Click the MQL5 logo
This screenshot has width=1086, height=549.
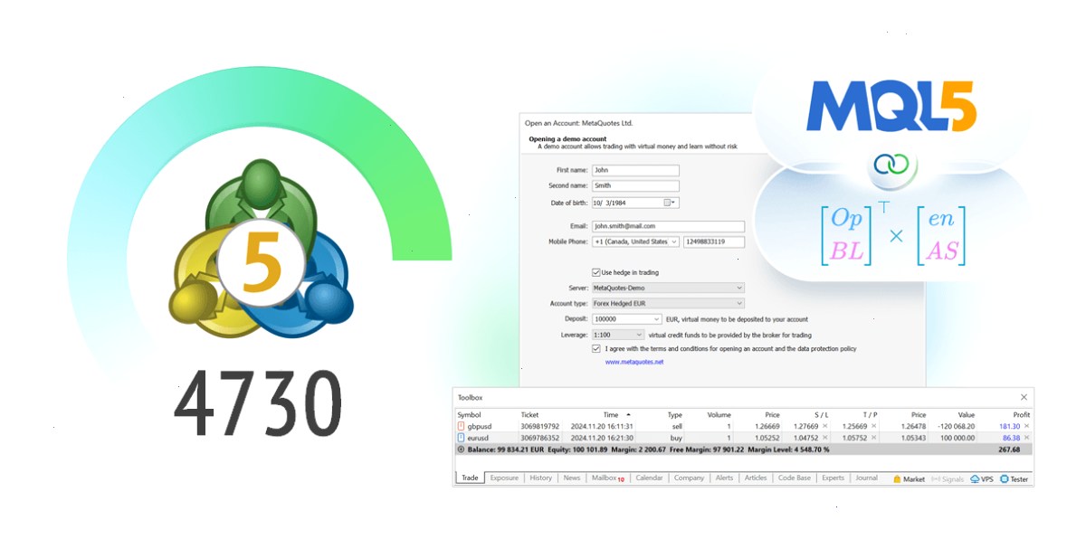tap(891, 107)
